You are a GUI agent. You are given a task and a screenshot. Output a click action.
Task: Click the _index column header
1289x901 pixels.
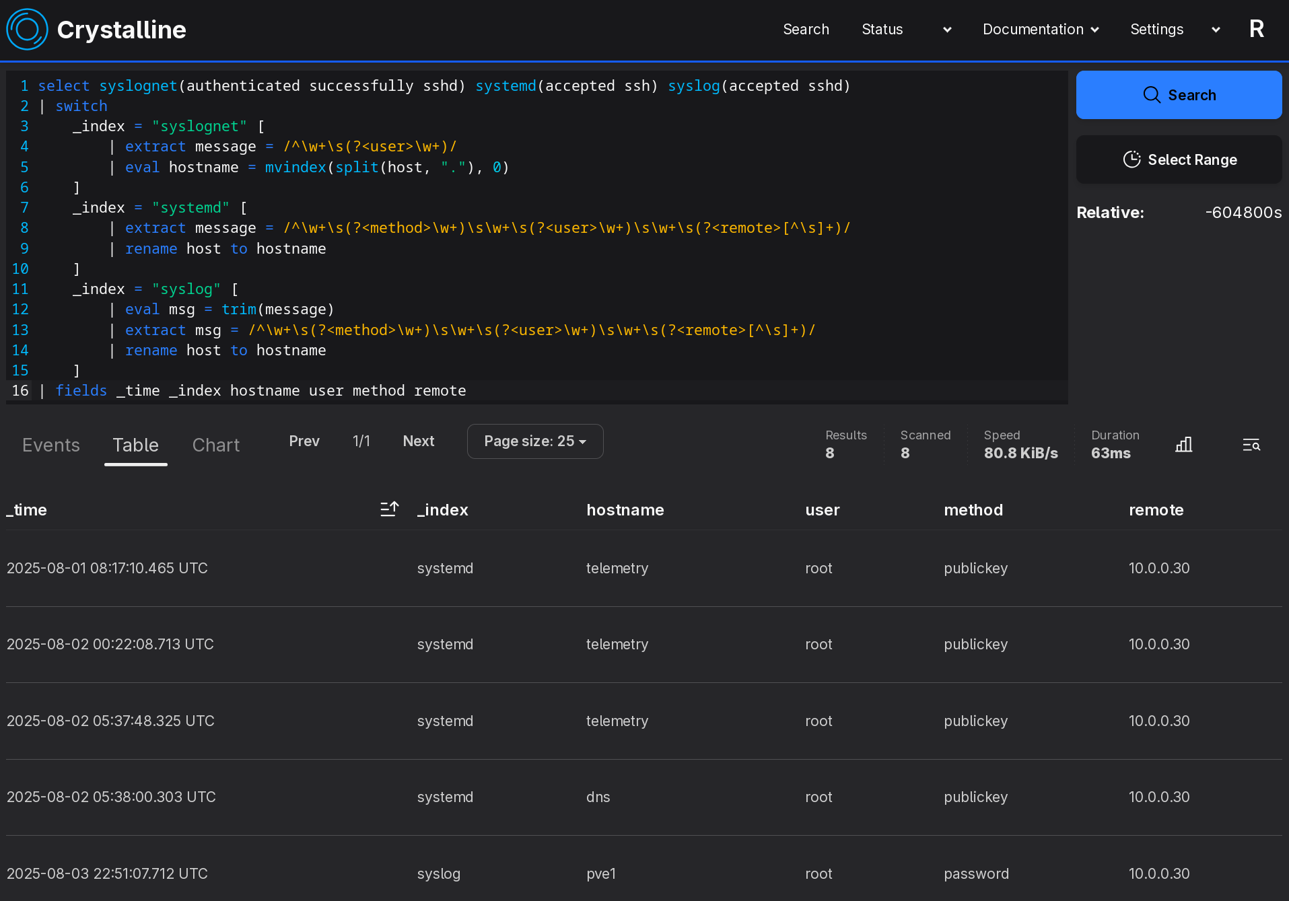(443, 510)
